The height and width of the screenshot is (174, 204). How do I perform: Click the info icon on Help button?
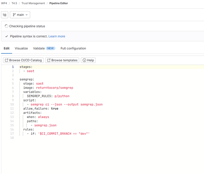coord(84,60)
